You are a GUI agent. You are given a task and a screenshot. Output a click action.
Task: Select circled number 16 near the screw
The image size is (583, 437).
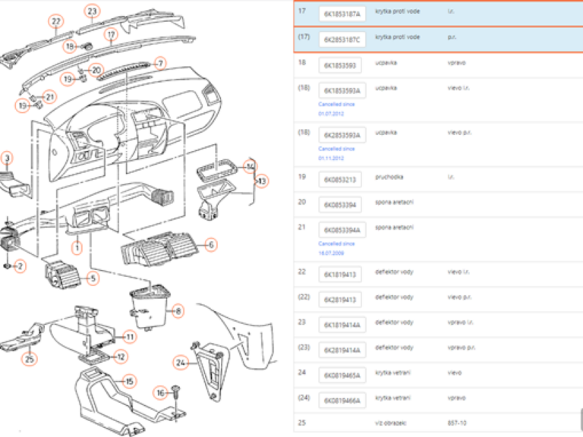[x=160, y=392]
